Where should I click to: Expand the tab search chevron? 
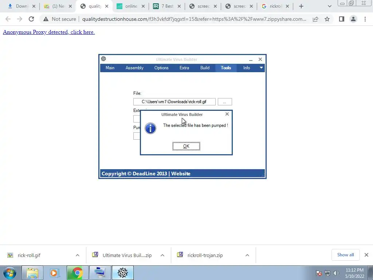329,7
